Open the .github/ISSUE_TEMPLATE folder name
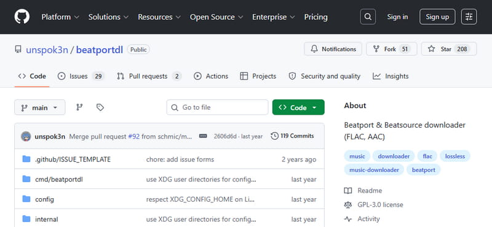Screen dimensions: 492x227 click(73, 160)
